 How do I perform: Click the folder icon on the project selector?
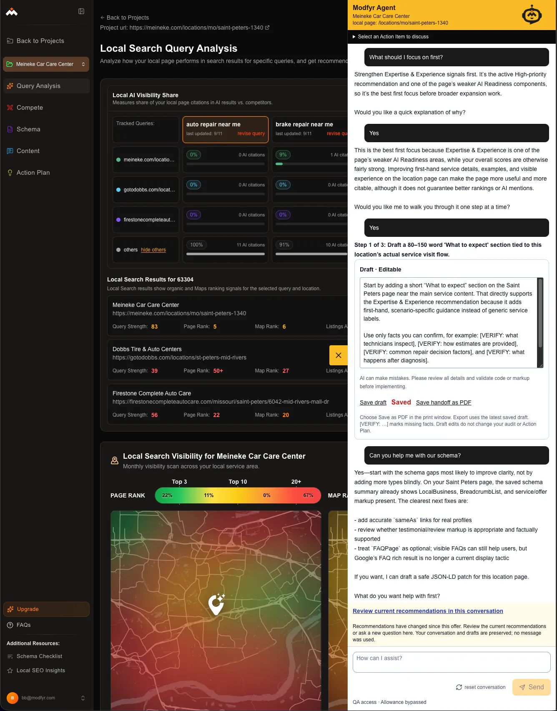pos(10,64)
